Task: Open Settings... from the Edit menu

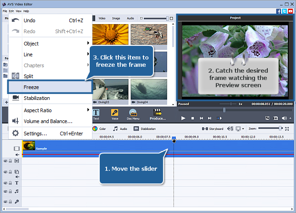Action: click(x=50, y=134)
